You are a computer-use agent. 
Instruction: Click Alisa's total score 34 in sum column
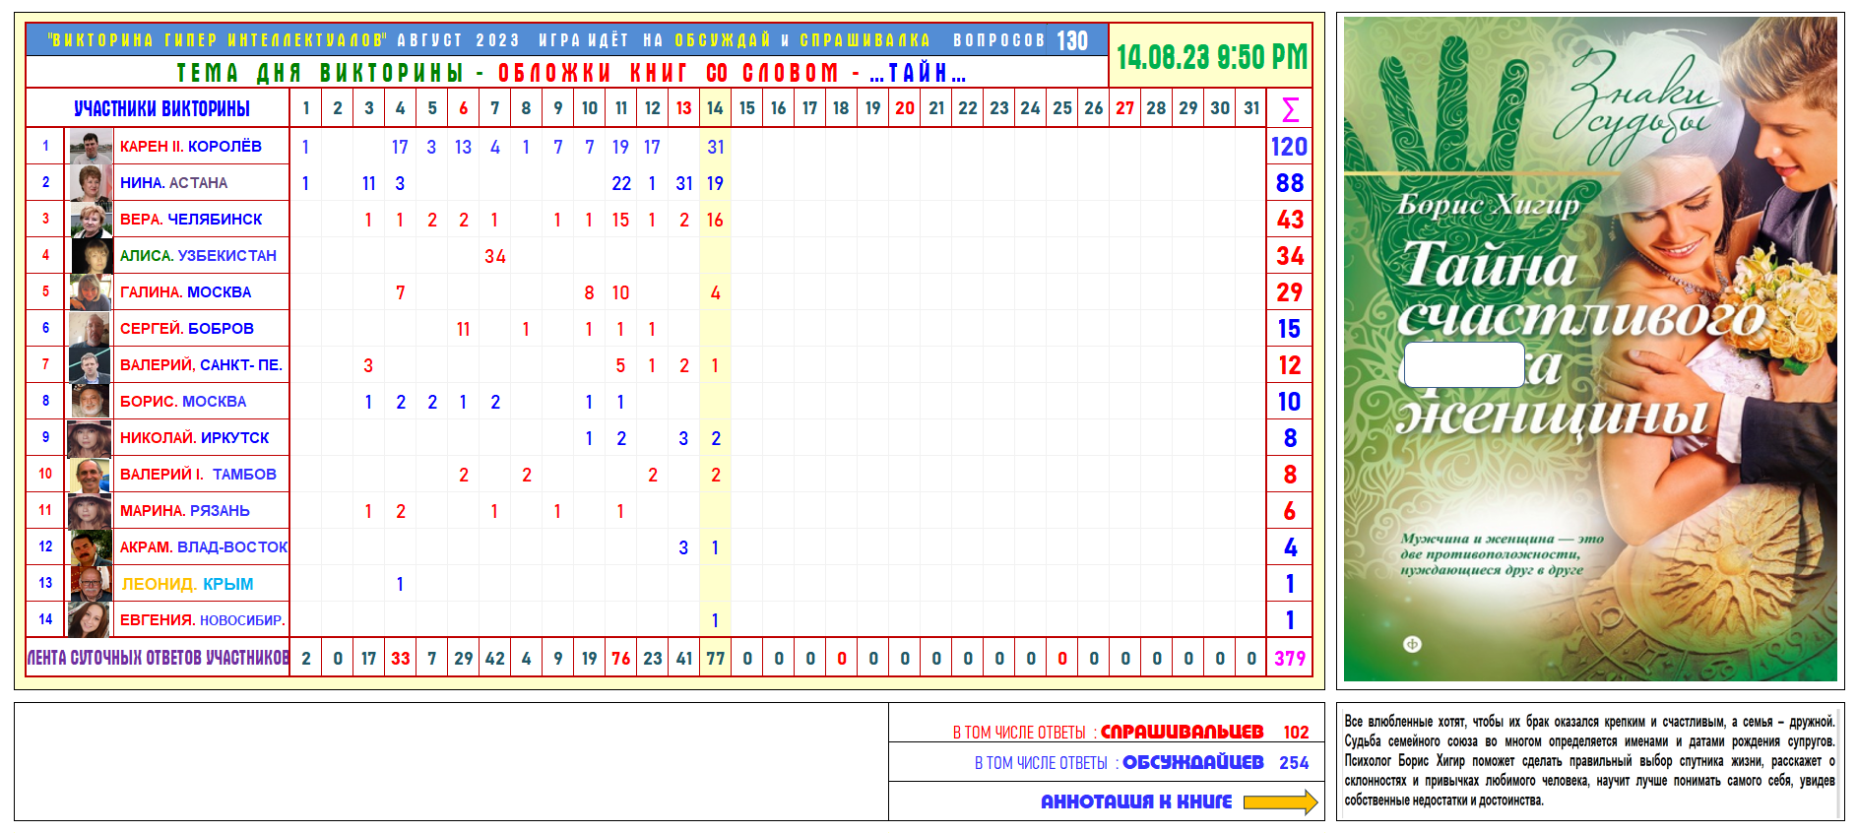[1290, 256]
